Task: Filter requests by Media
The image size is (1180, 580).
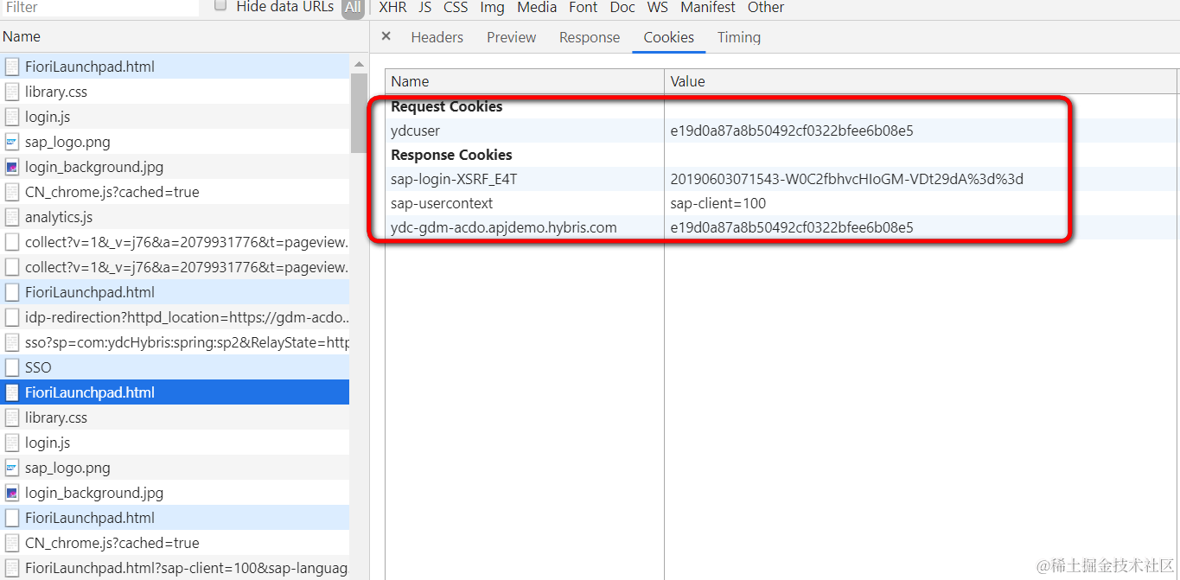Action: (x=537, y=7)
